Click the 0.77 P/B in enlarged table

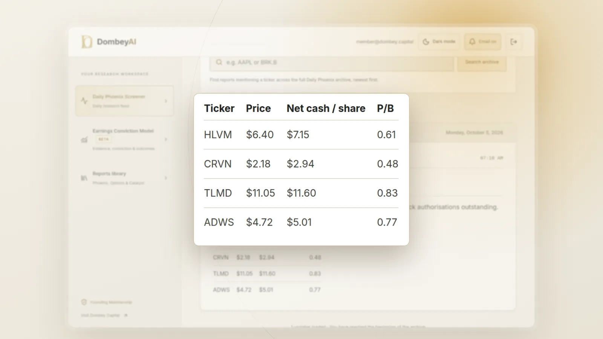click(x=387, y=222)
